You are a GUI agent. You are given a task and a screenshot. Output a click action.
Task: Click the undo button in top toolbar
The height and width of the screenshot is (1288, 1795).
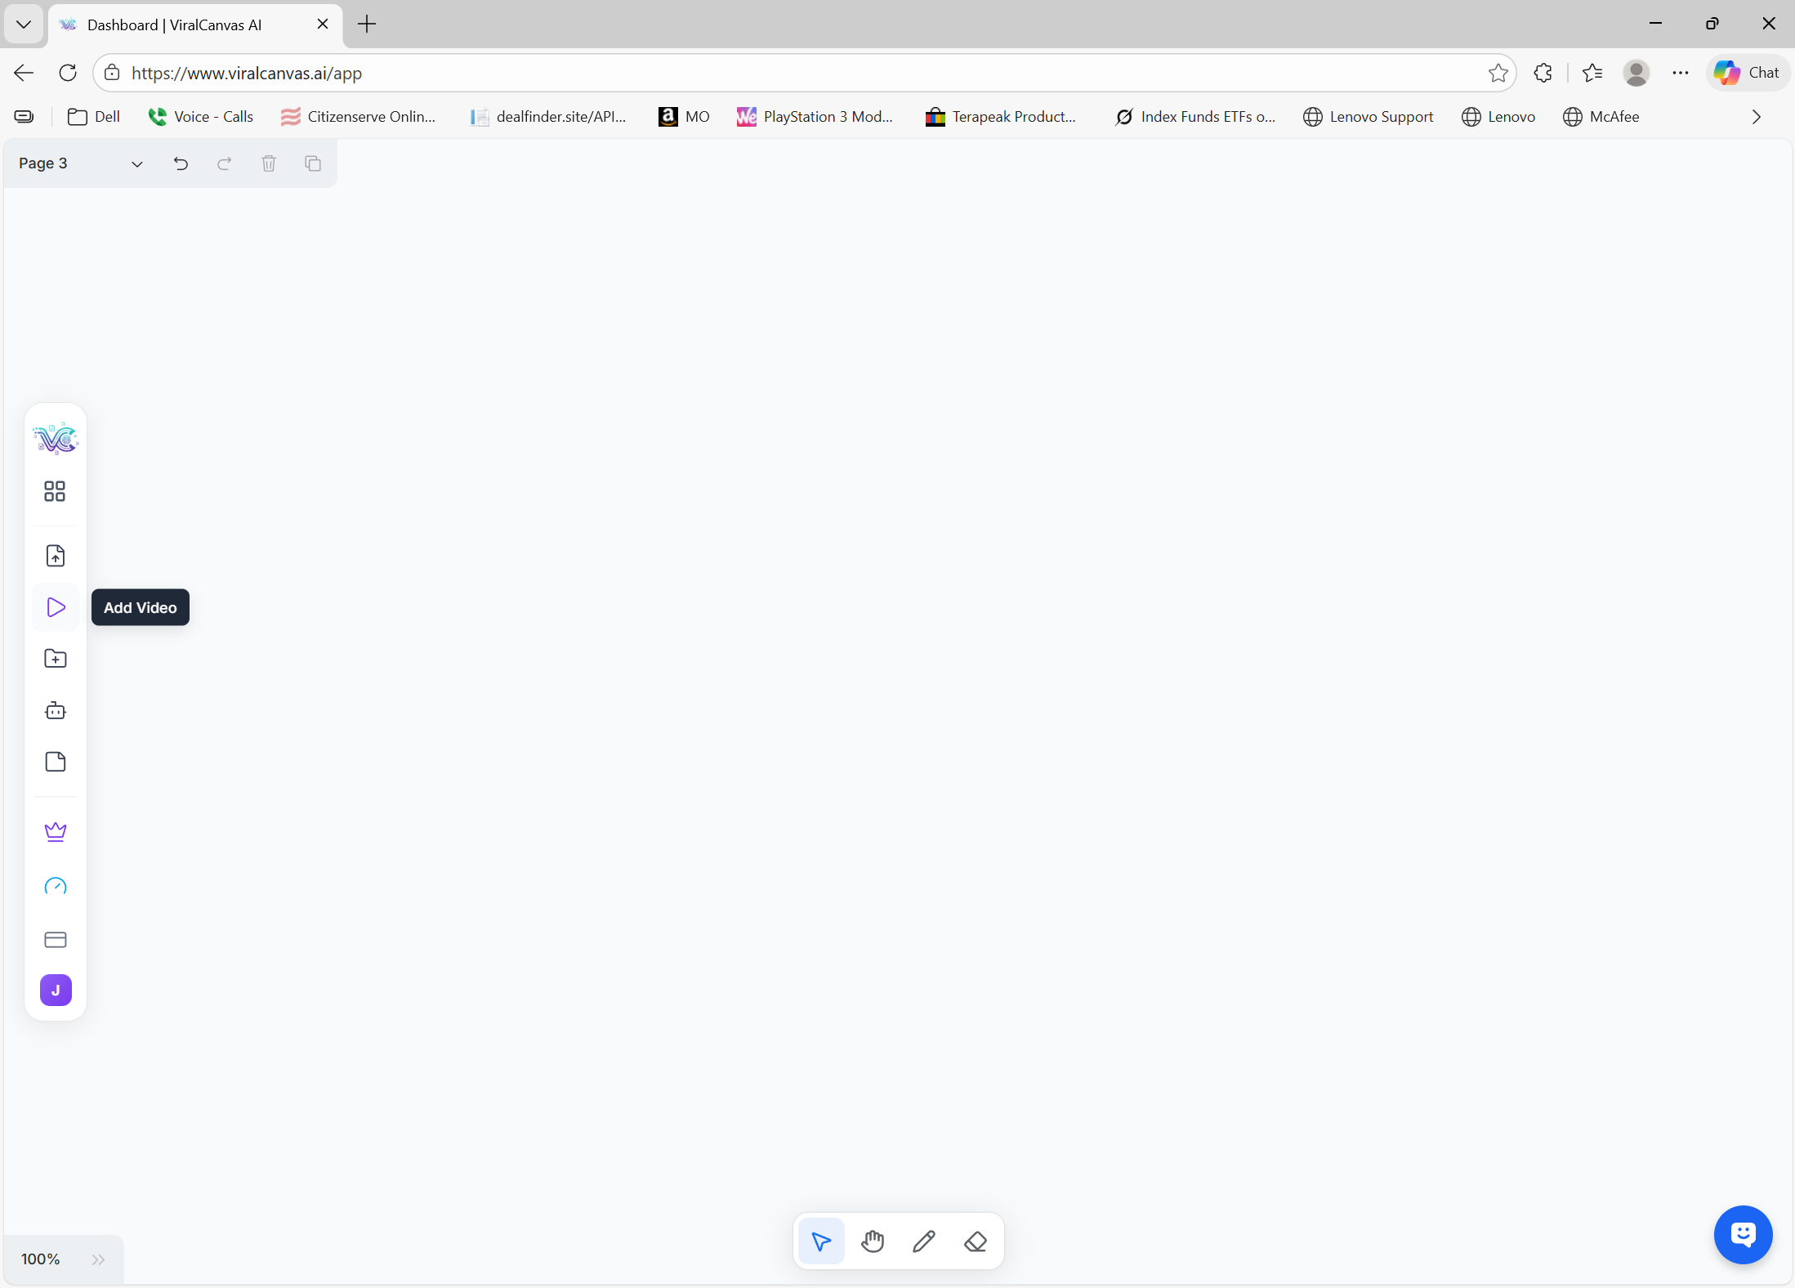click(181, 163)
